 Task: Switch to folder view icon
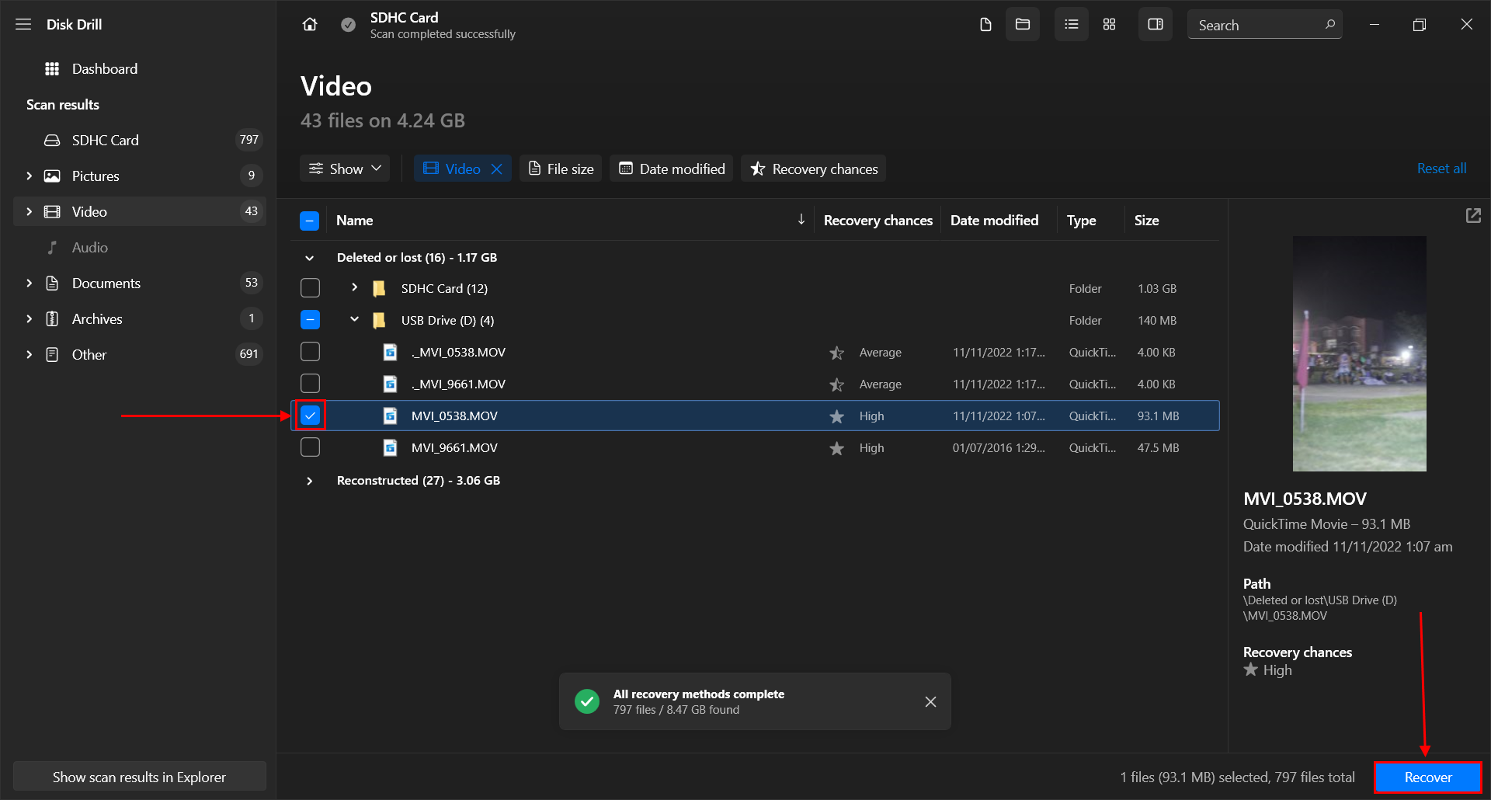1023,25
